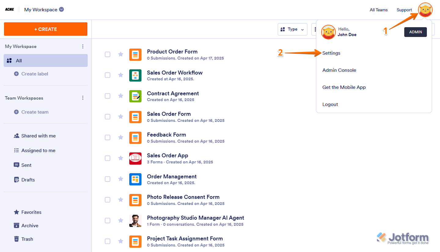Open the Trash folder in sidebar
Viewport: 440px width, 252px height.
[27, 239]
